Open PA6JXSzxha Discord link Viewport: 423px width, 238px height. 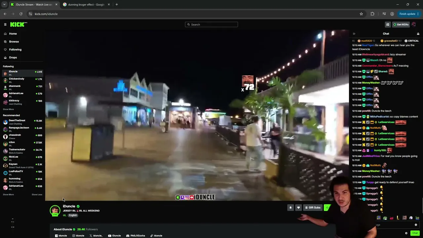pyautogui.click(x=135, y=236)
